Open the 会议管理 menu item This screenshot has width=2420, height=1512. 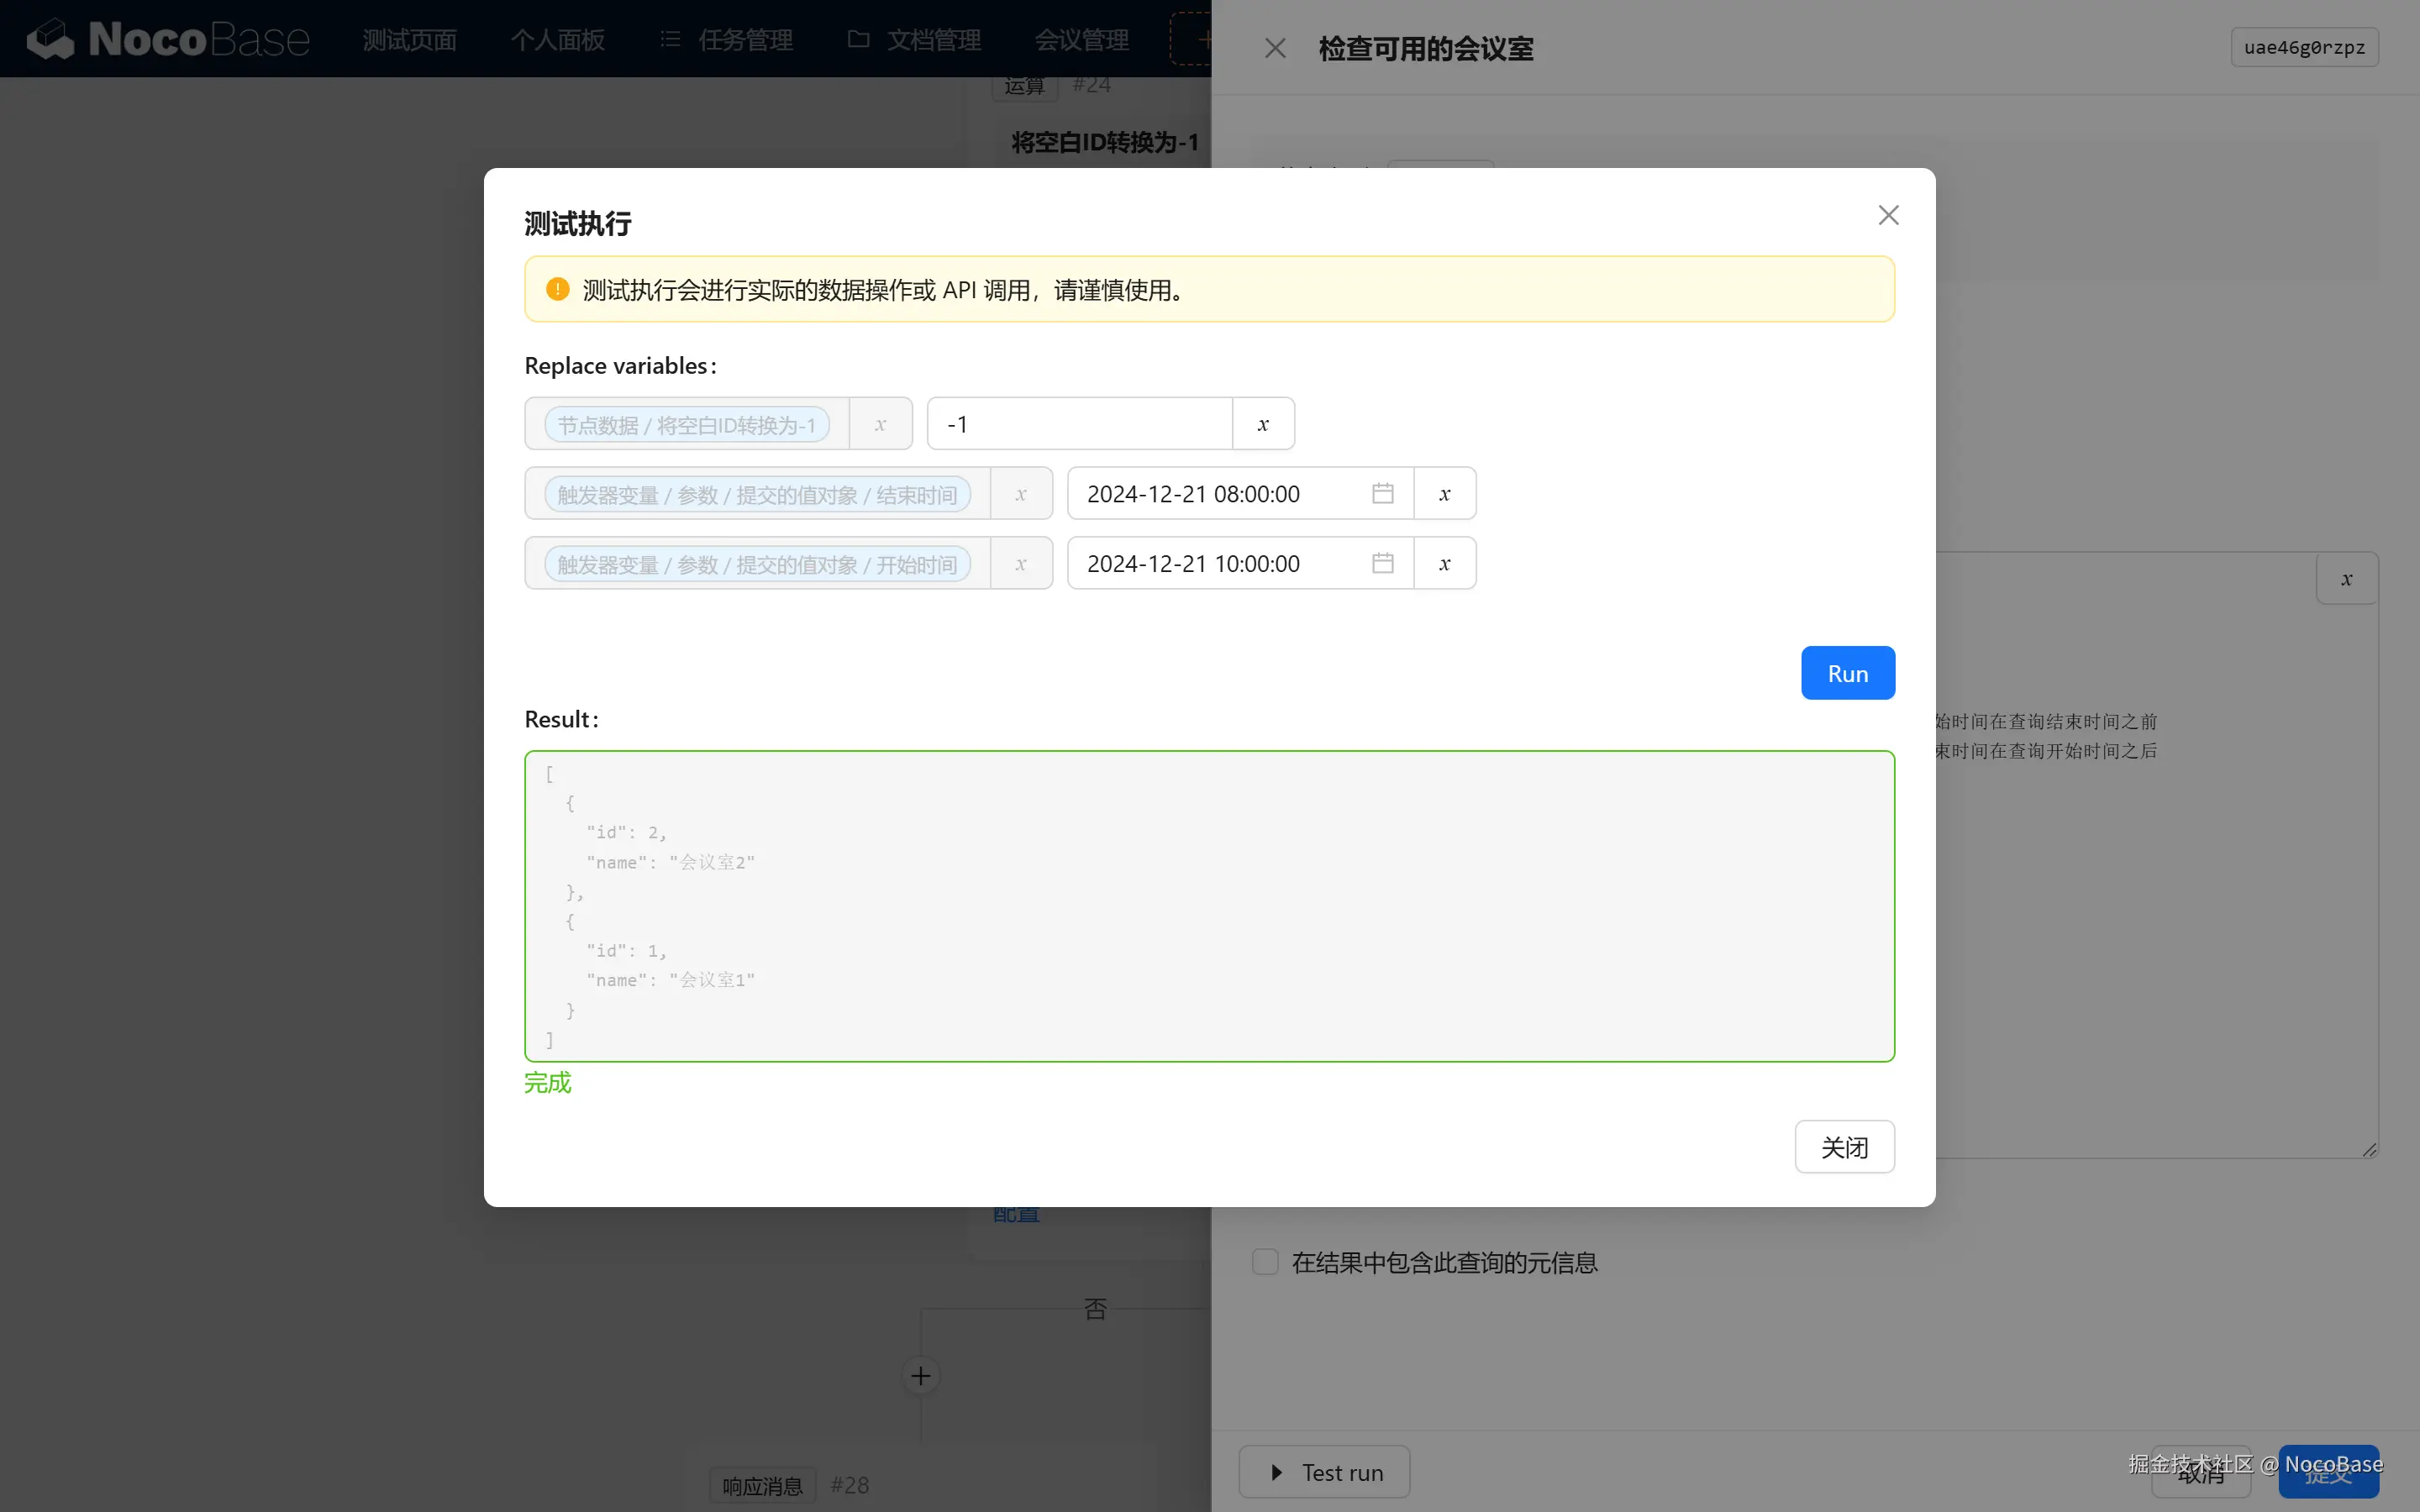[1081, 40]
